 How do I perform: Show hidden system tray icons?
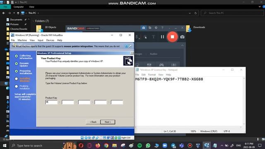click(x=222, y=145)
